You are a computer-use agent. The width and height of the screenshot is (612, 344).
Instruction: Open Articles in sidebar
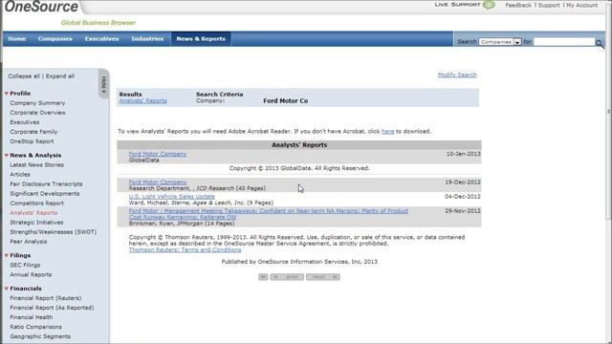tap(20, 174)
